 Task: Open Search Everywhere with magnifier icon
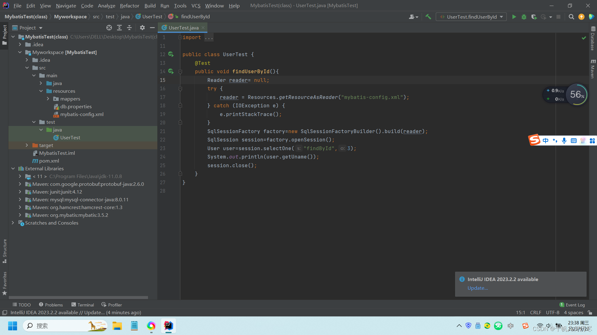coord(571,17)
